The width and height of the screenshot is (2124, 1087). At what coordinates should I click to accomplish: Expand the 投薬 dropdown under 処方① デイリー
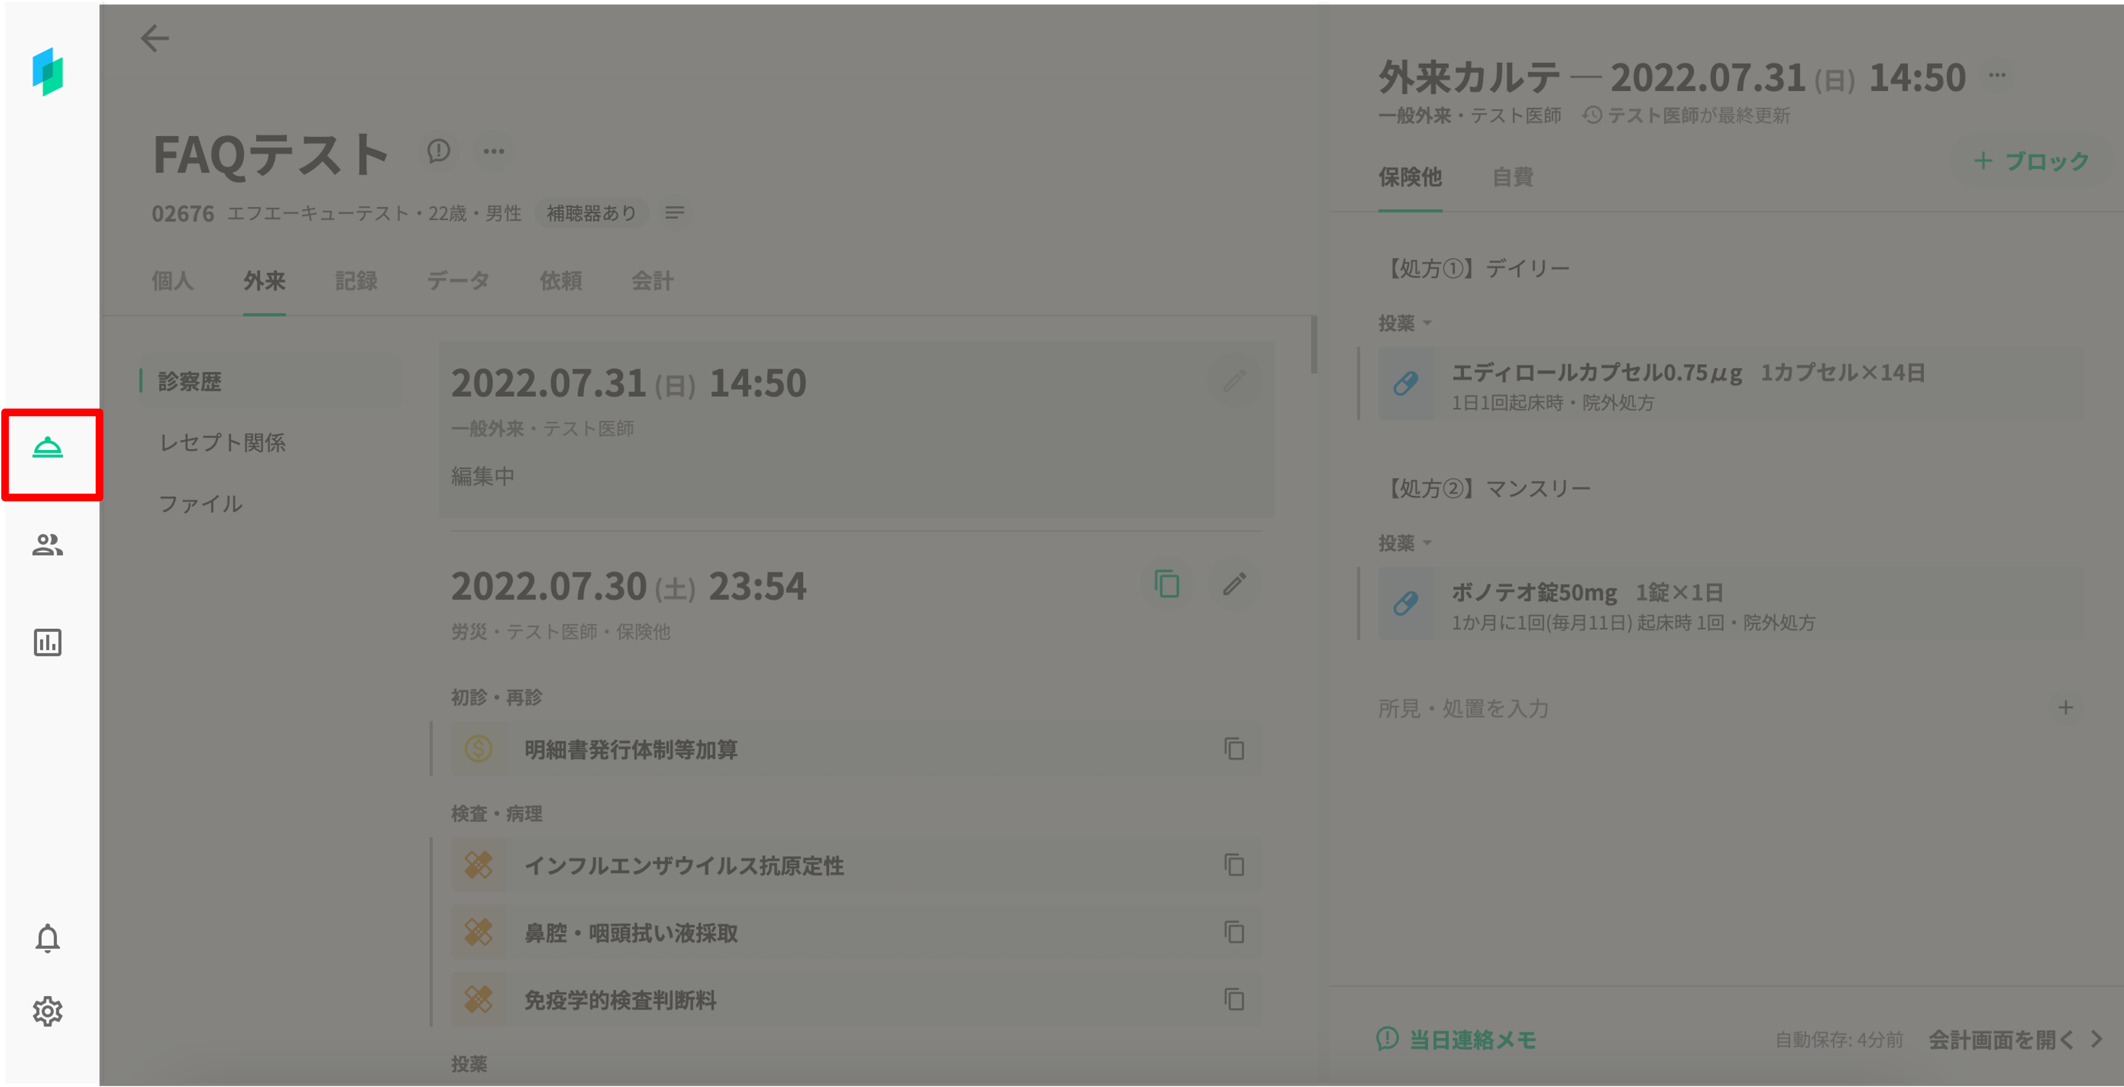pyautogui.click(x=1405, y=323)
